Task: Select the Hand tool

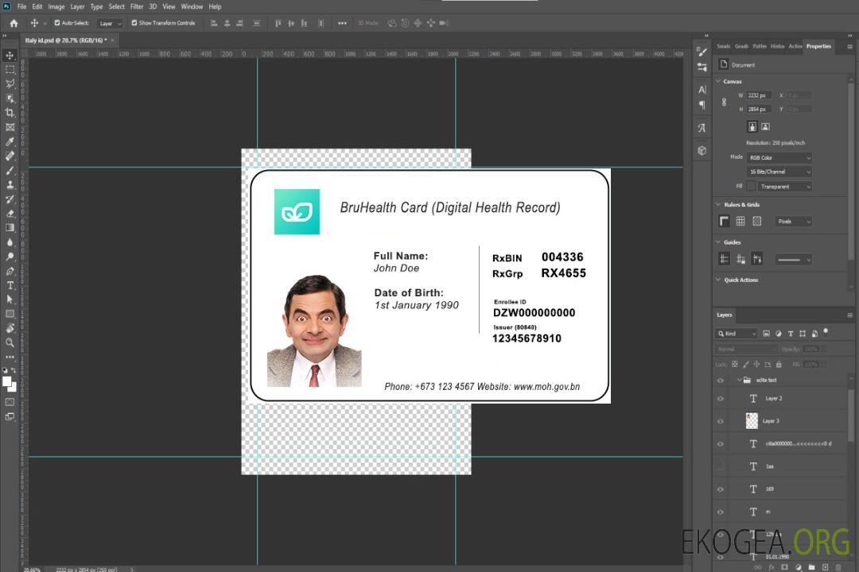Action: pyautogui.click(x=10, y=328)
